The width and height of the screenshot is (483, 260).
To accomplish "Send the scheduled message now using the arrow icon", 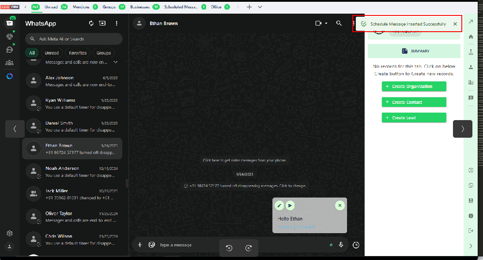I will click(x=290, y=205).
